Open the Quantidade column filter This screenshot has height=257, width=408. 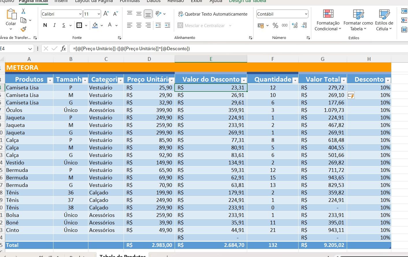point(295,80)
